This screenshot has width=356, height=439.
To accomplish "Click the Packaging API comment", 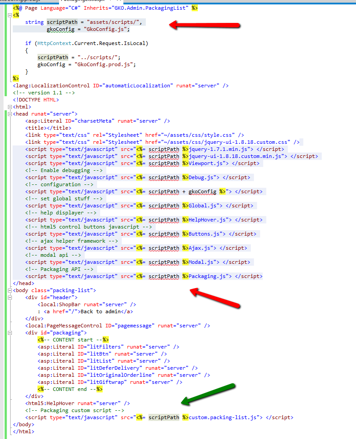I will (59, 269).
